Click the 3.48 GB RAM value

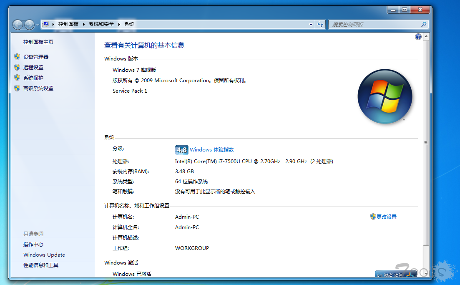click(184, 172)
